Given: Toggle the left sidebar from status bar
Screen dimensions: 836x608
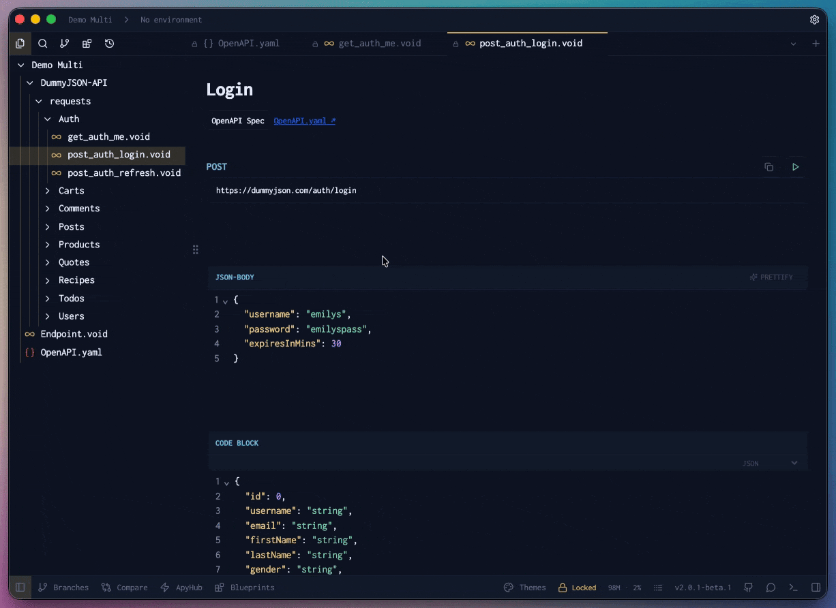Looking at the screenshot, I should pyautogui.click(x=20, y=588).
